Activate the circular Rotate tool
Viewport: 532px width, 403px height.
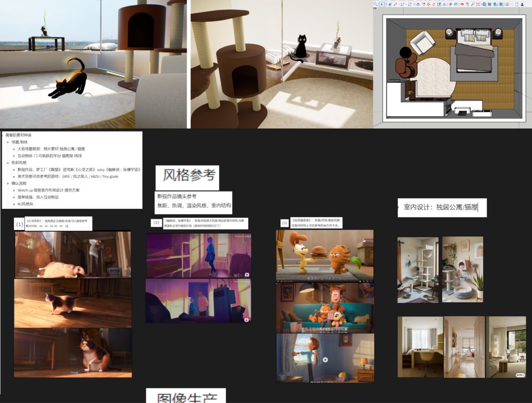pyautogui.click(x=434, y=4)
